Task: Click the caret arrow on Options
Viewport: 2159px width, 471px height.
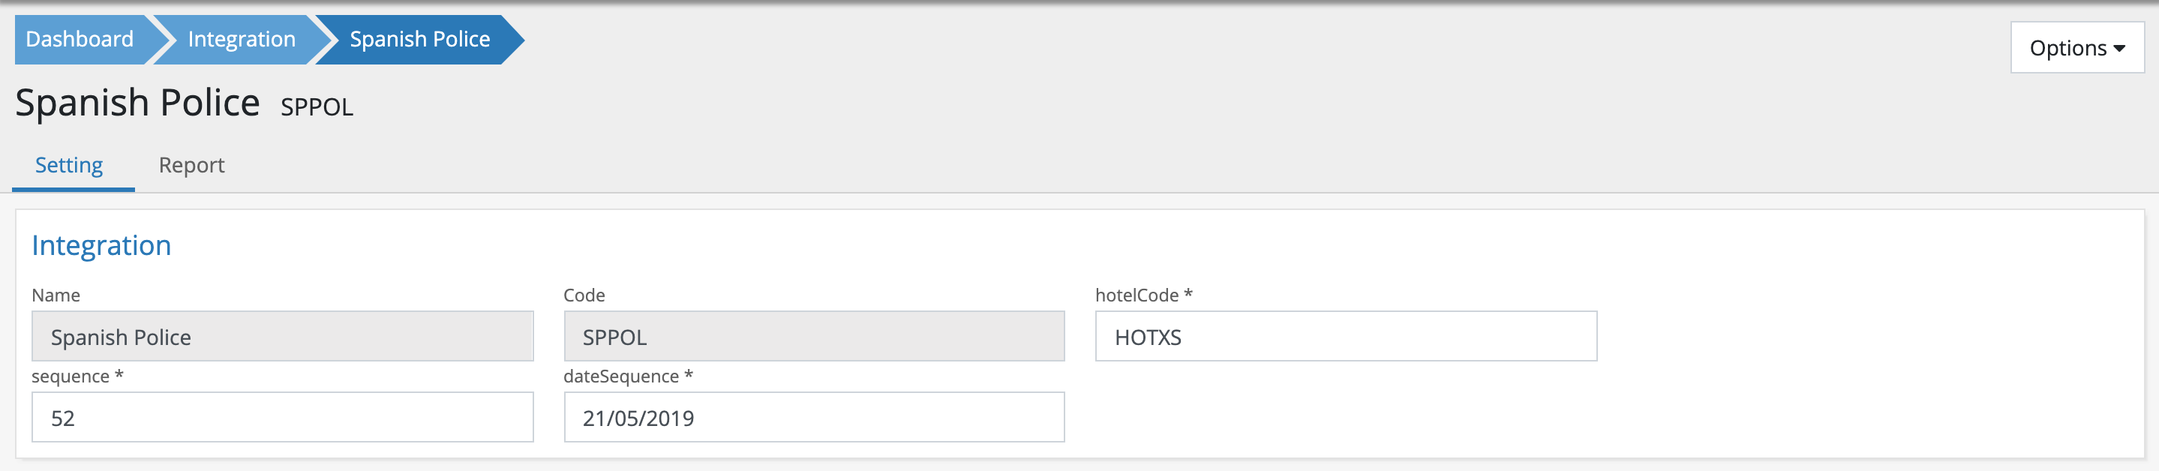Action: (x=2119, y=49)
